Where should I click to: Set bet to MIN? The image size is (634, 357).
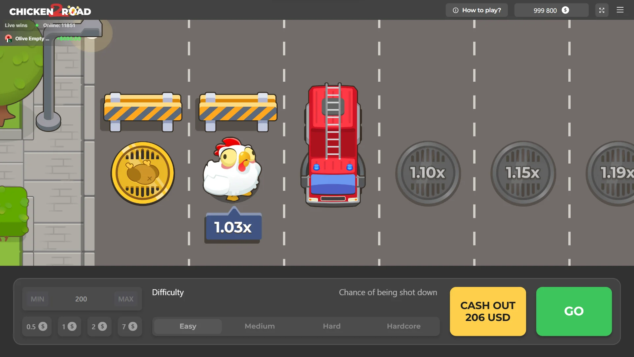37,299
